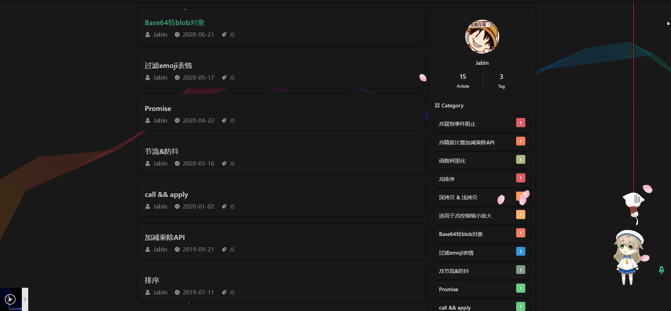Click the JS tag icon under Base64转blob对象
671x311 pixels.
point(224,35)
